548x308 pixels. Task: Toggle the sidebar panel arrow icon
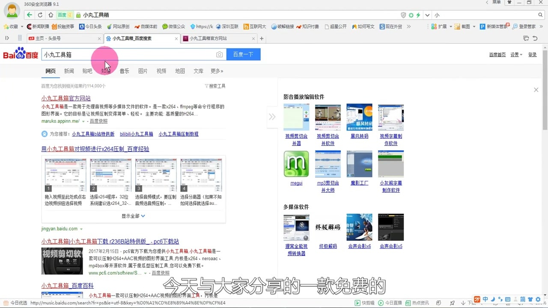coord(7,38)
